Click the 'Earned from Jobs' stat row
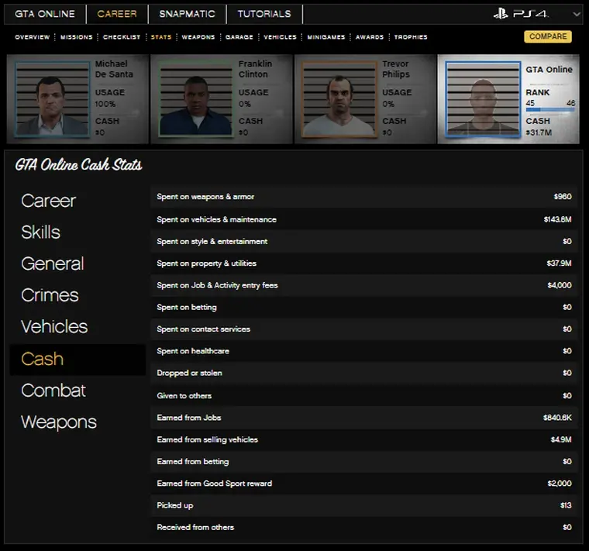 363,418
